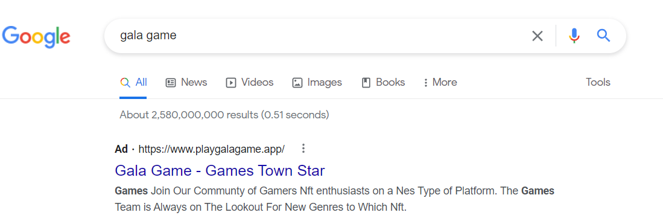The image size is (663, 221).
Task: Open the ad's three-dot options menu
Action: click(x=303, y=149)
